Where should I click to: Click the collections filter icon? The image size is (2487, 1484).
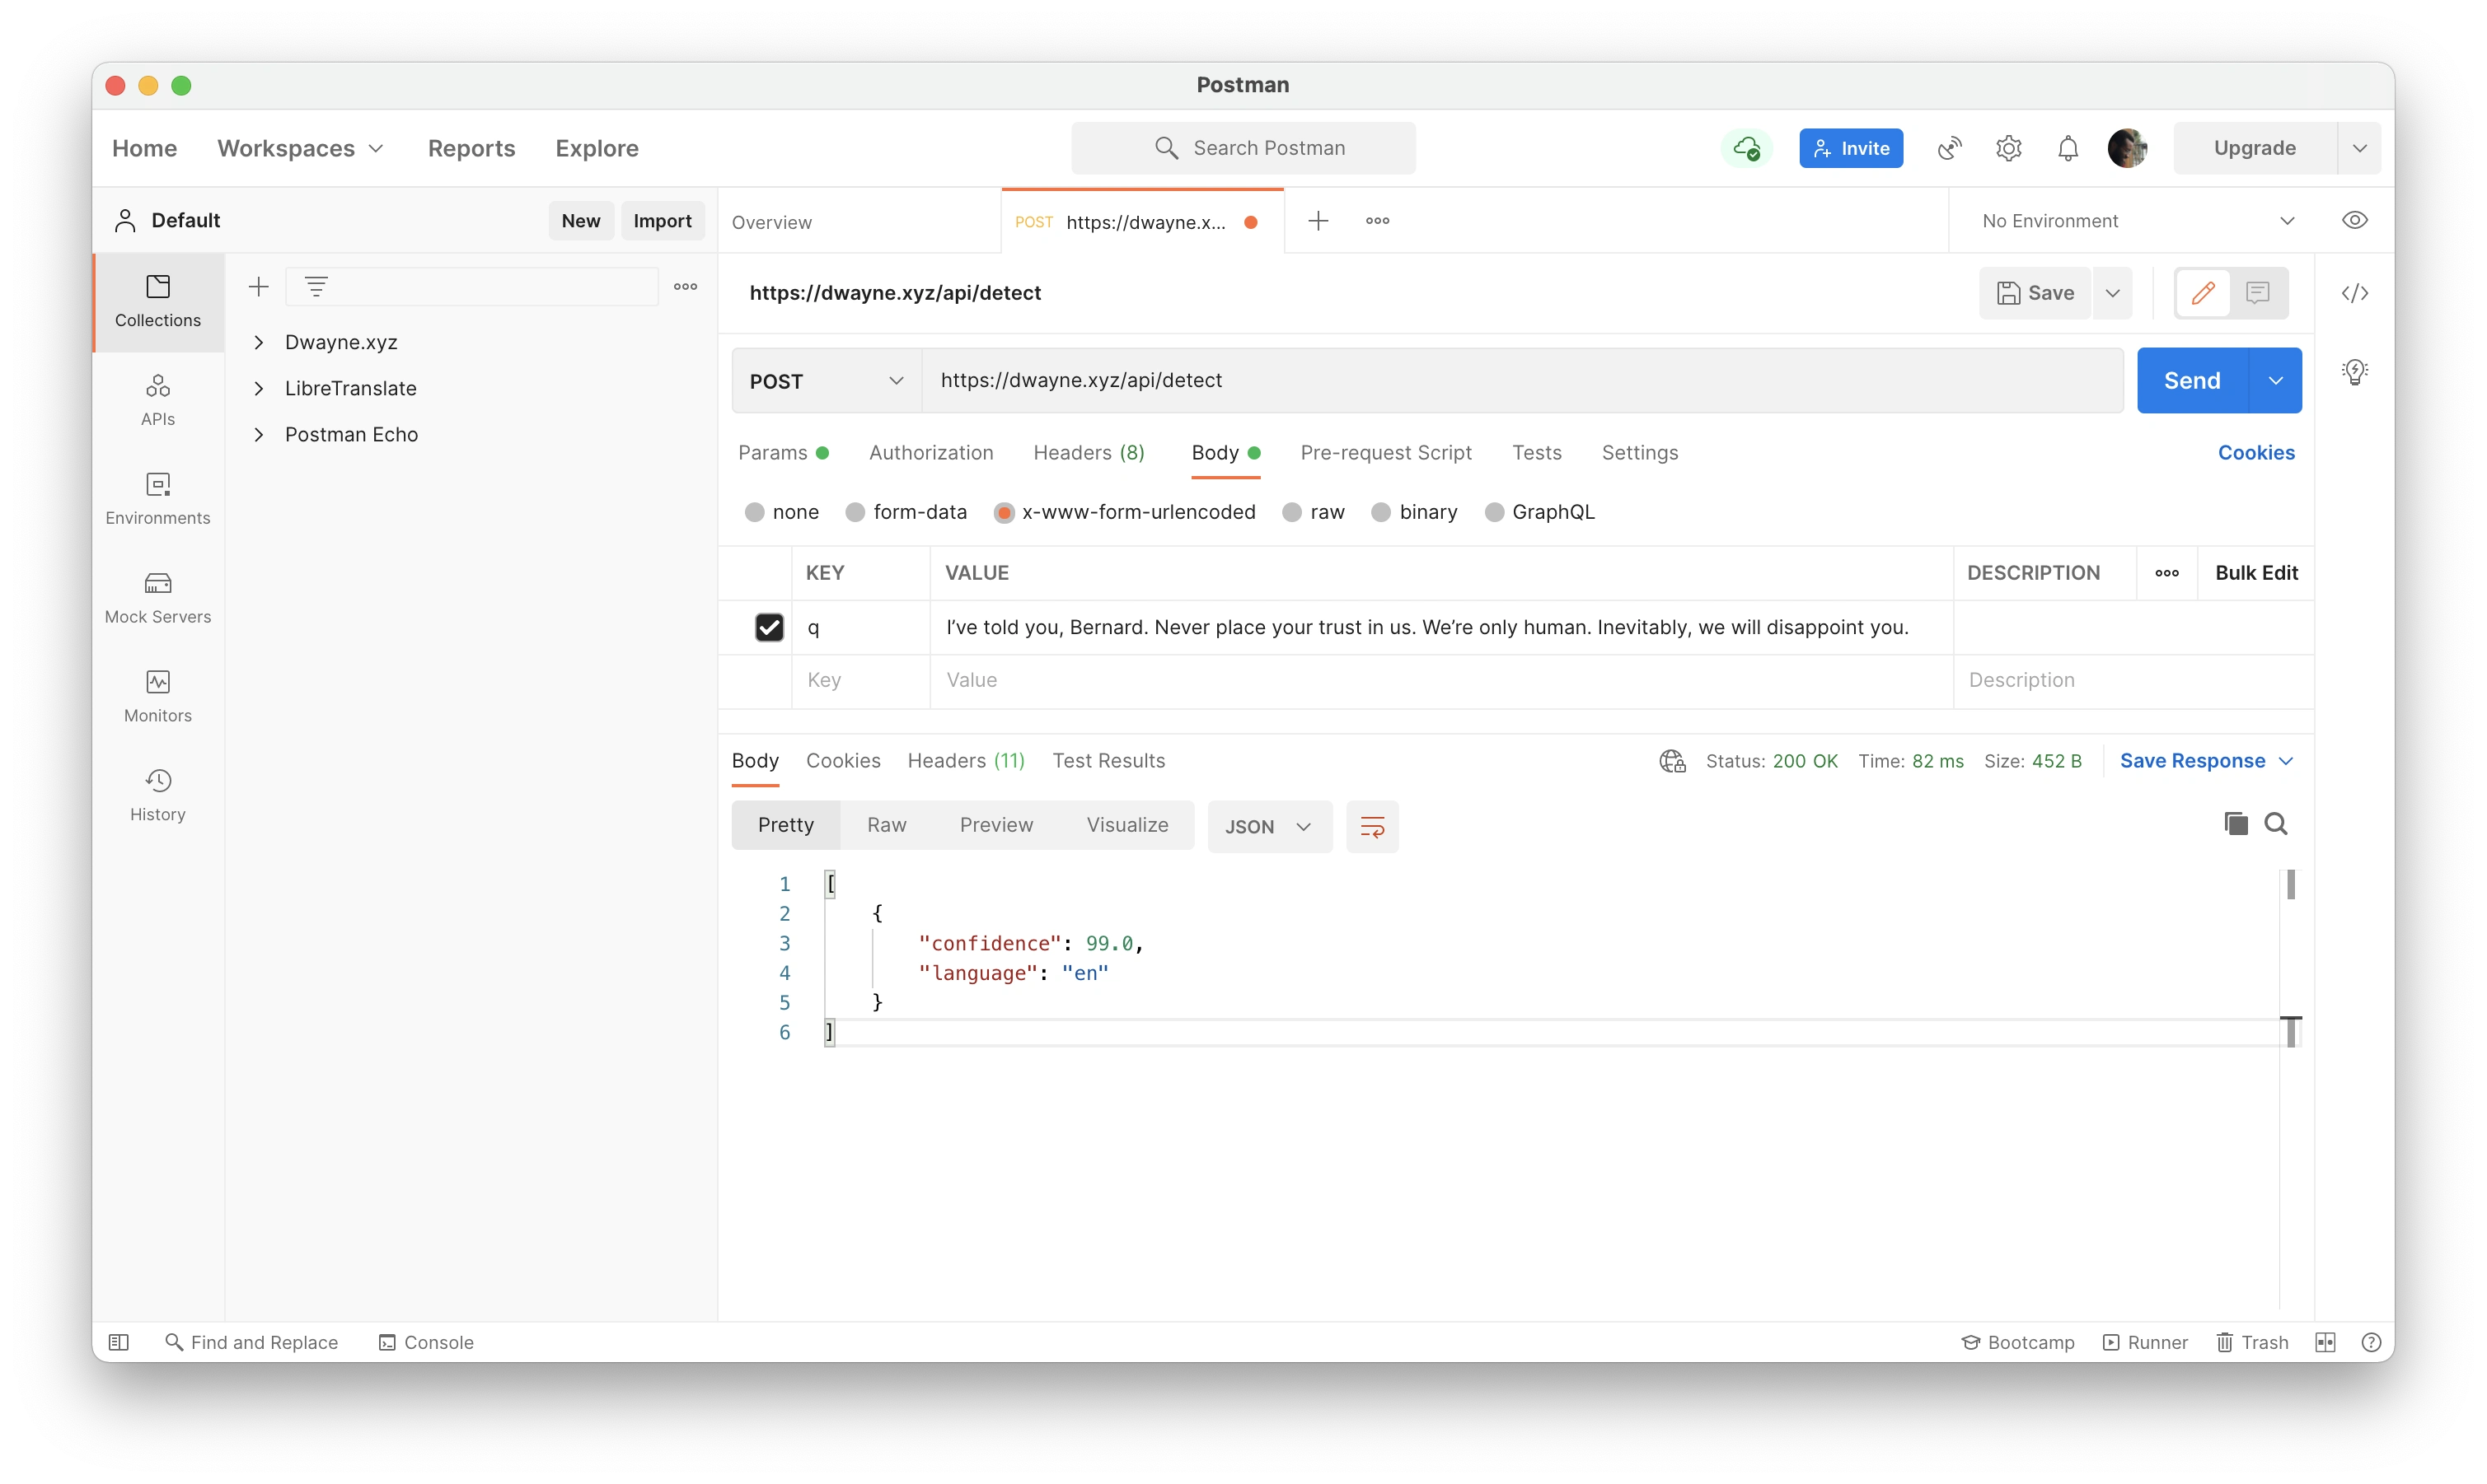click(316, 287)
